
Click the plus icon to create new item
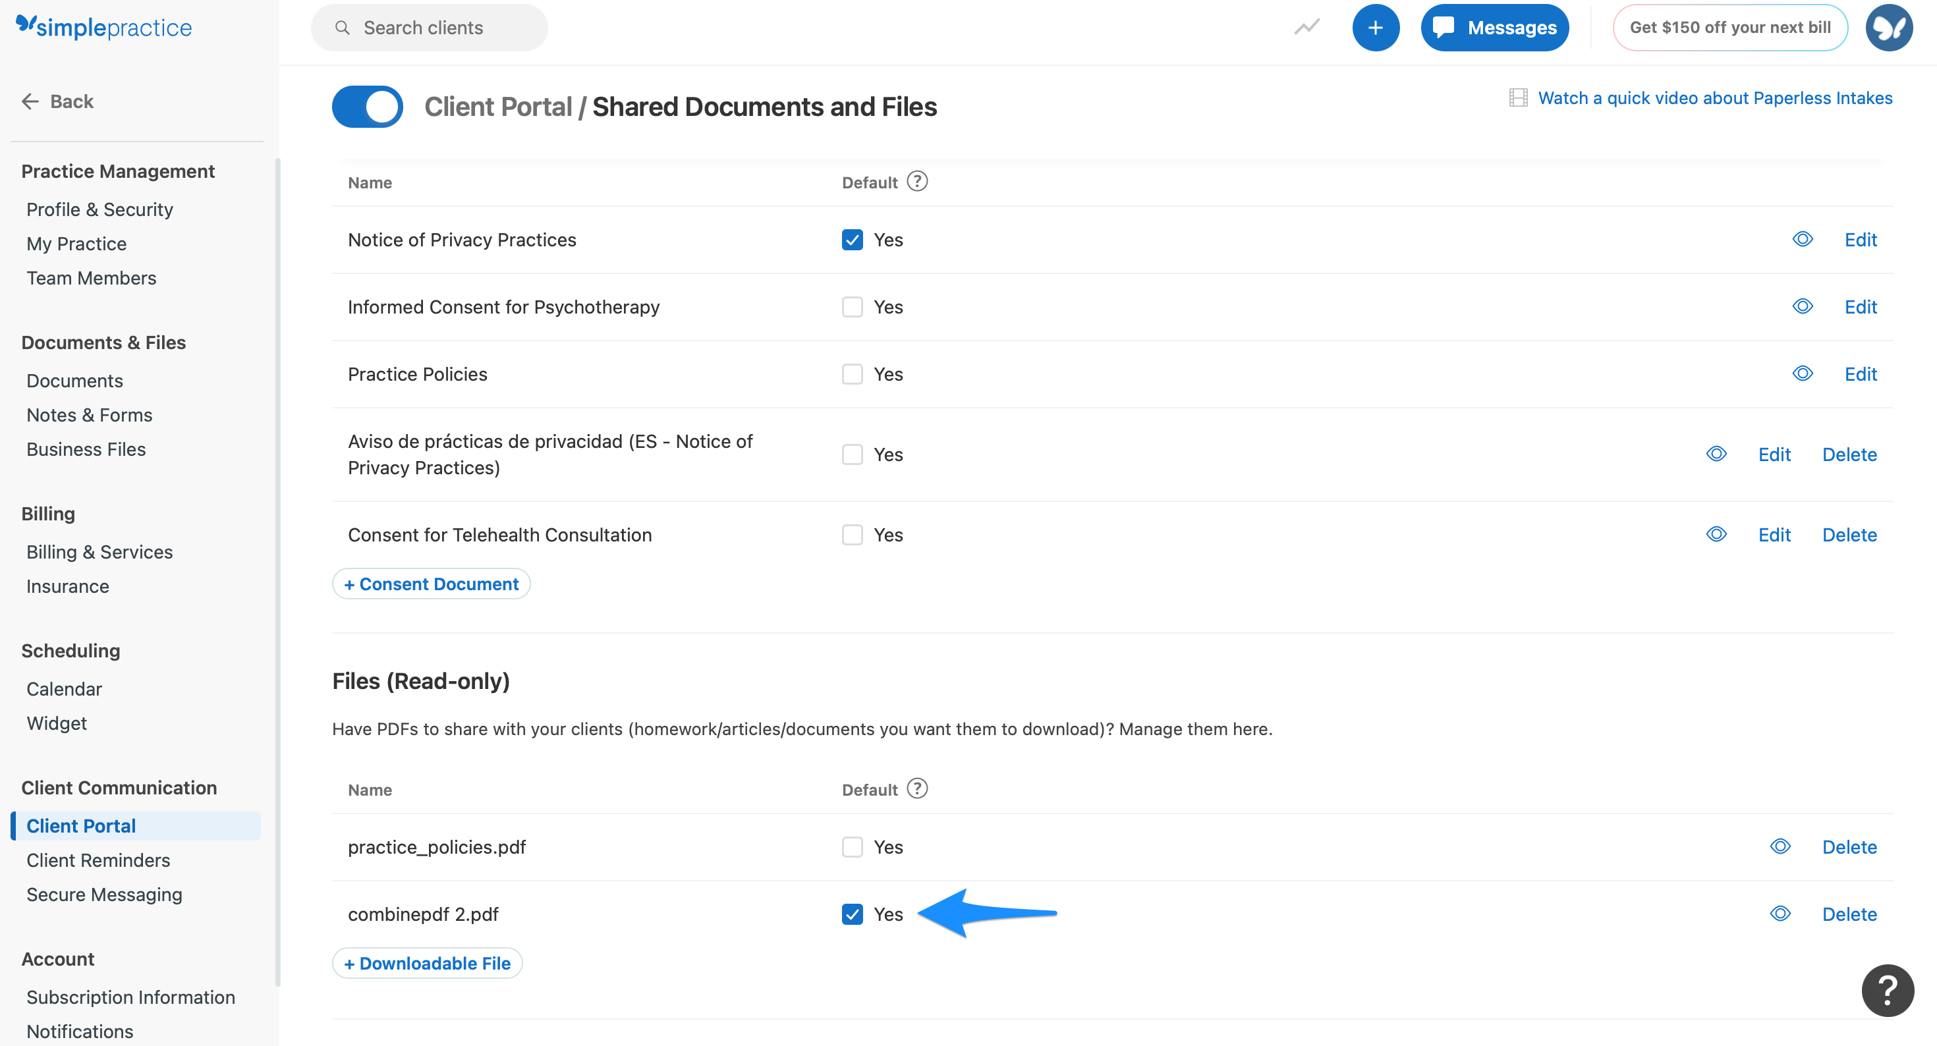pos(1376,27)
